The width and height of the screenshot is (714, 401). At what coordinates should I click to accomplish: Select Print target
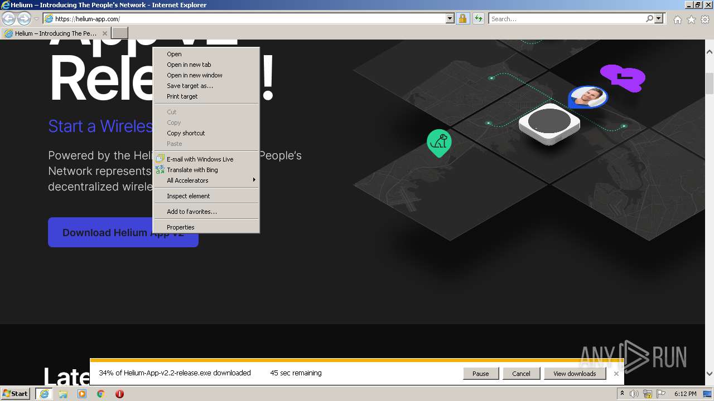[206, 96]
